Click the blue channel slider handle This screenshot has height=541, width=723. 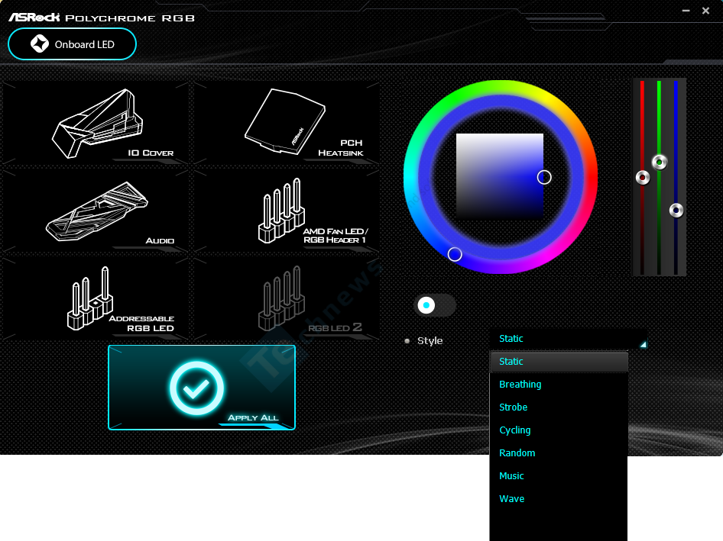pyautogui.click(x=676, y=211)
